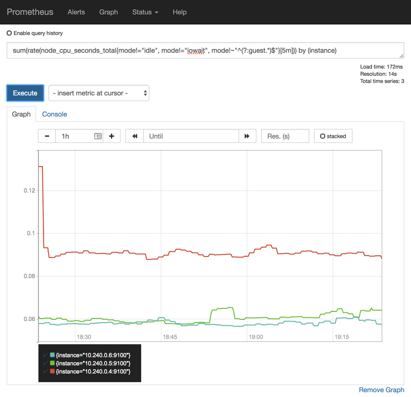Screen dimensions: 411x397
Task: Enable query history
Action: point(8,33)
